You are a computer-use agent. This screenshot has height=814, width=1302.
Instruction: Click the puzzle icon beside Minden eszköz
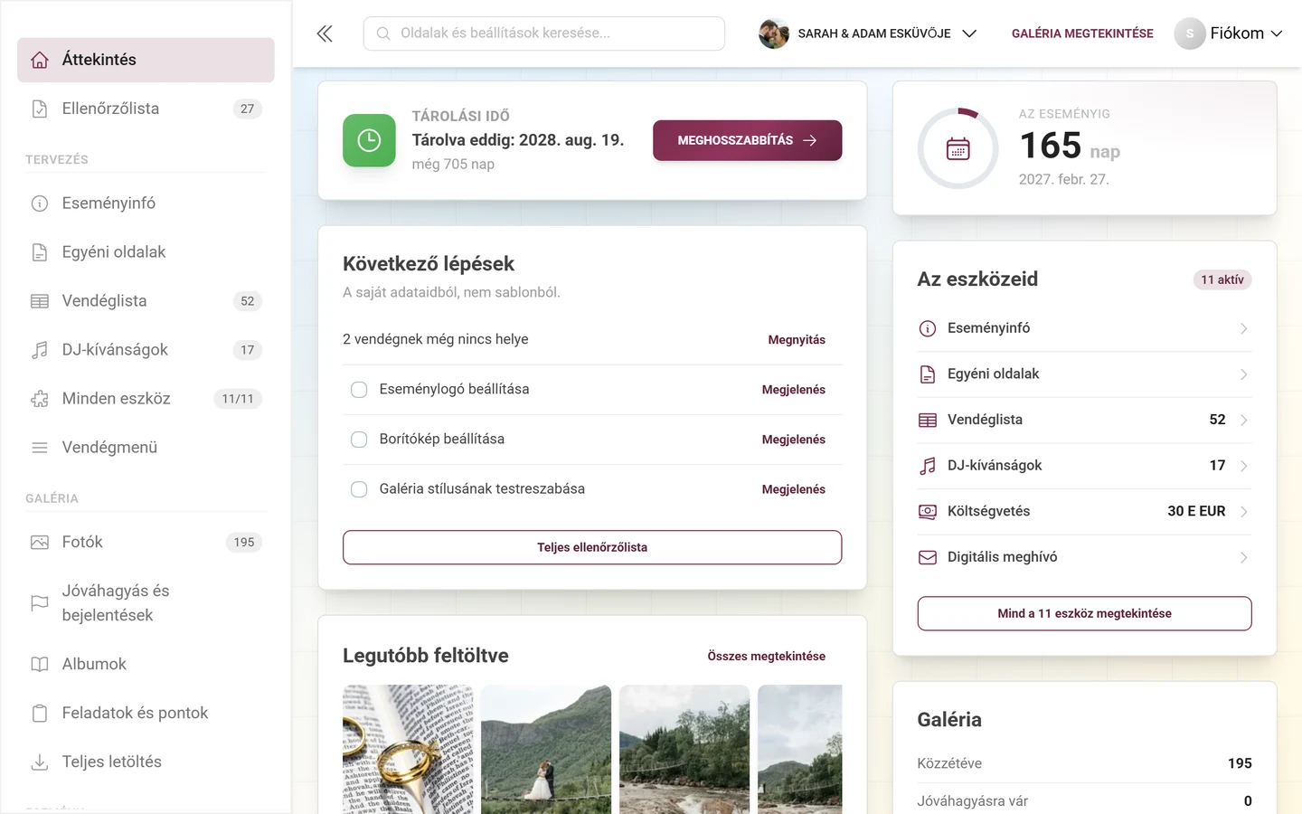(40, 399)
